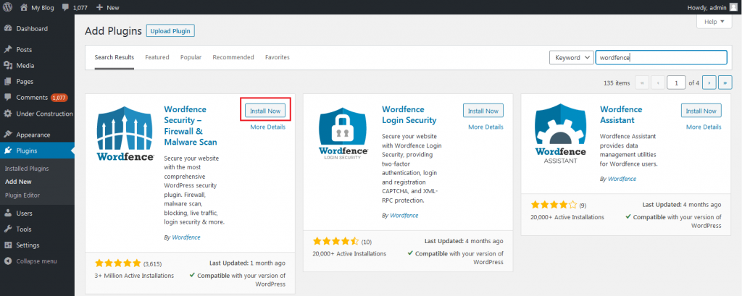Click the admin avatar icon
Image resolution: width=742 pixels, height=296 pixels.
click(x=733, y=7)
